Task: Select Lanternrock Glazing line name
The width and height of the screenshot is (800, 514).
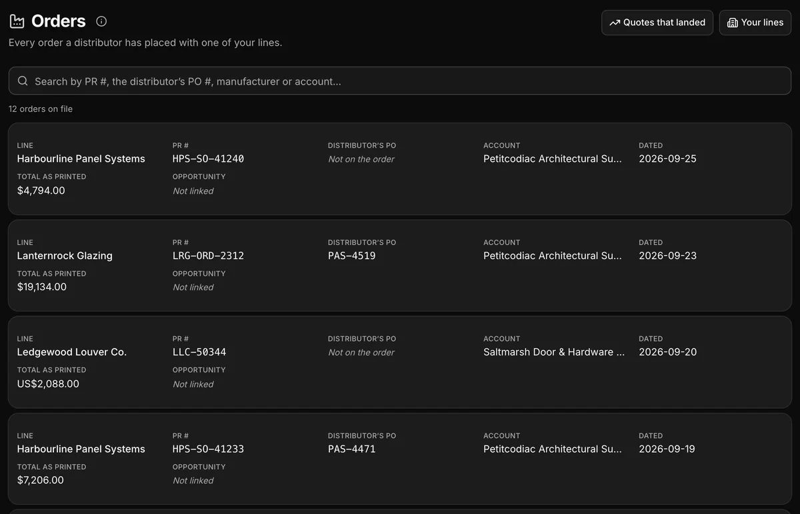Action: (x=65, y=256)
